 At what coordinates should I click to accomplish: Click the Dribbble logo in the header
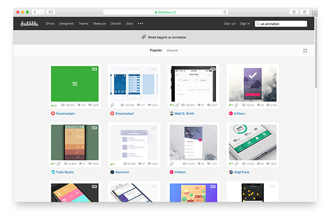[28, 24]
